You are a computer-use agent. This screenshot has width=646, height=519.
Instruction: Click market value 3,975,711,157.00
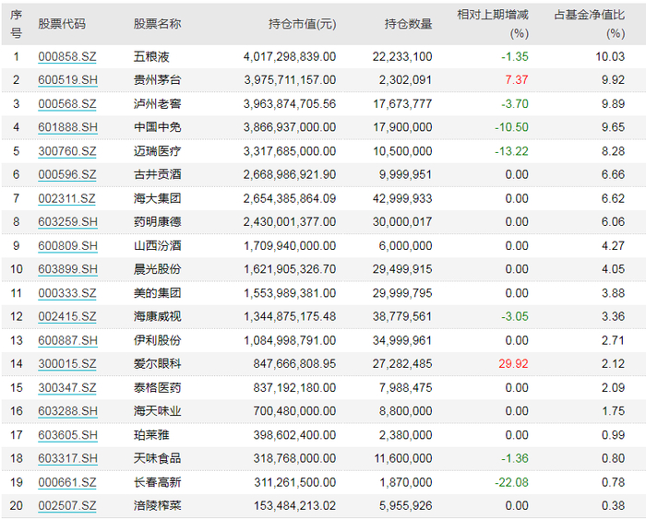click(x=290, y=80)
